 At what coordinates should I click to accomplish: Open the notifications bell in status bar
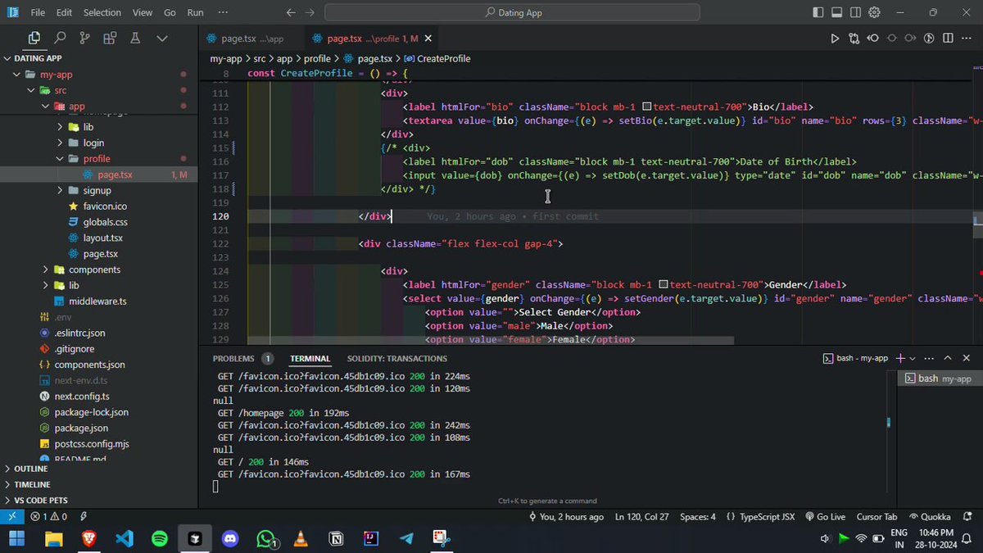(x=969, y=516)
